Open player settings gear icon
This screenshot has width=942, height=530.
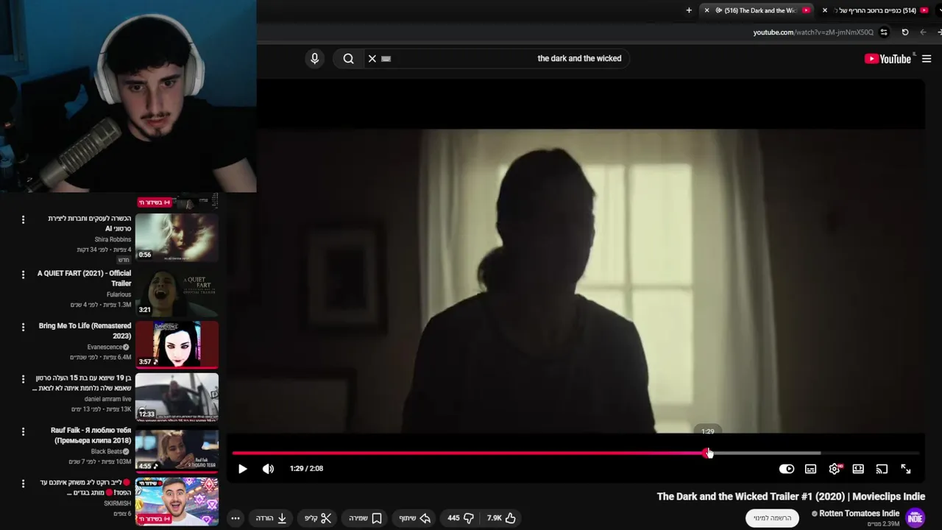(x=835, y=469)
